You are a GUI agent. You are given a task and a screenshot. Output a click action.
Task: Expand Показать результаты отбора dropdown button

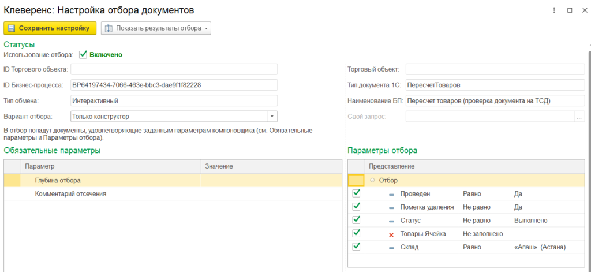pyautogui.click(x=207, y=28)
